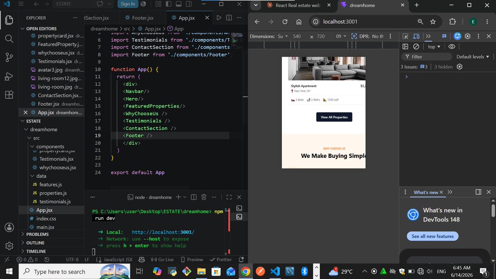Open the launch profile dropdown beside terminal plus
Viewport: 496px width, 279px height.
[x=185, y=197]
